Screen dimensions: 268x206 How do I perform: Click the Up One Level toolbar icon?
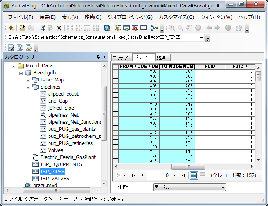[11, 28]
